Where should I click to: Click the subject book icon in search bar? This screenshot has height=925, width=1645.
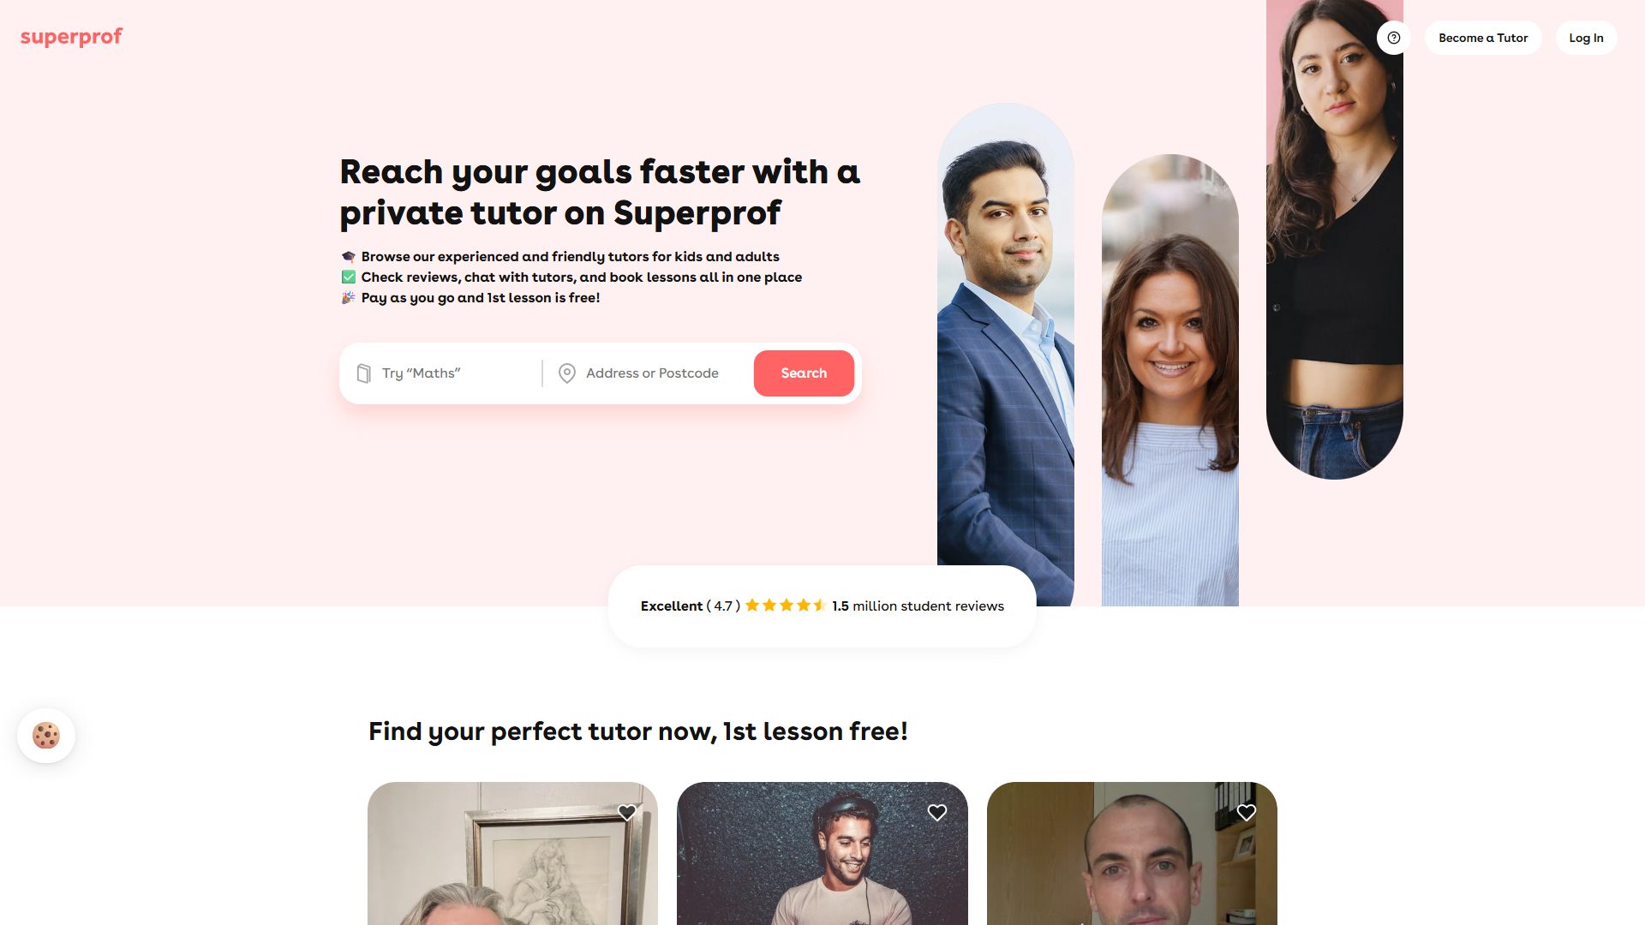pyautogui.click(x=363, y=373)
